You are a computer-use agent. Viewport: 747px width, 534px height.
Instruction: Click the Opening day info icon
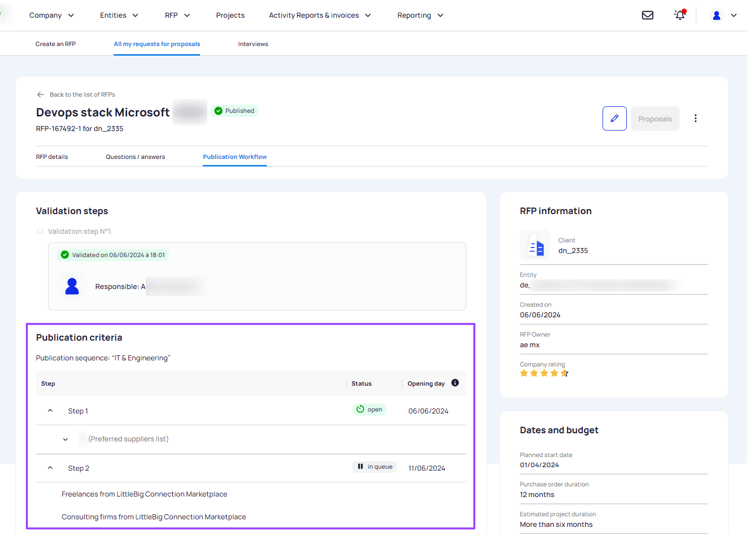pos(455,383)
